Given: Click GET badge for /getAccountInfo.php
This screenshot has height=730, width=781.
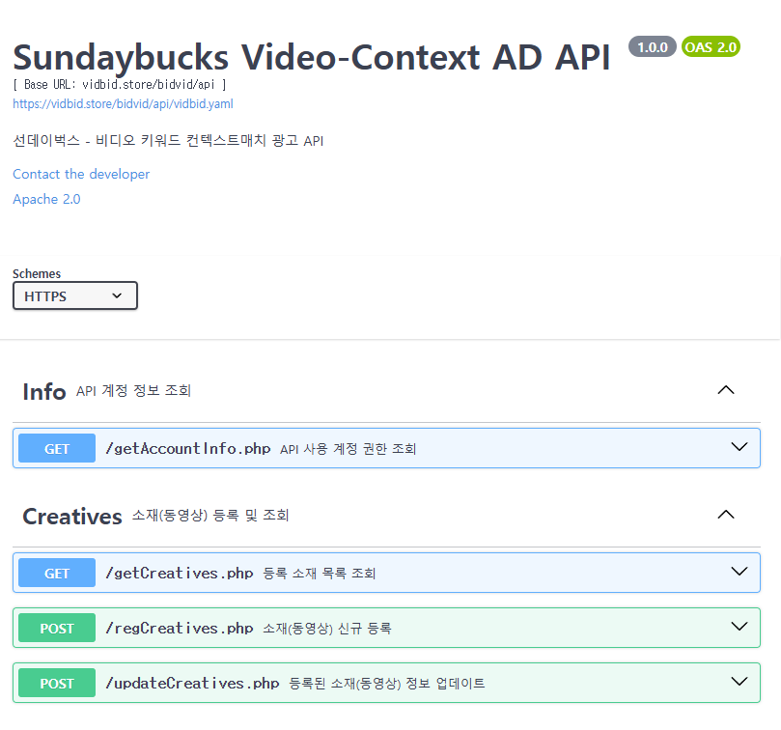Looking at the screenshot, I should [57, 448].
